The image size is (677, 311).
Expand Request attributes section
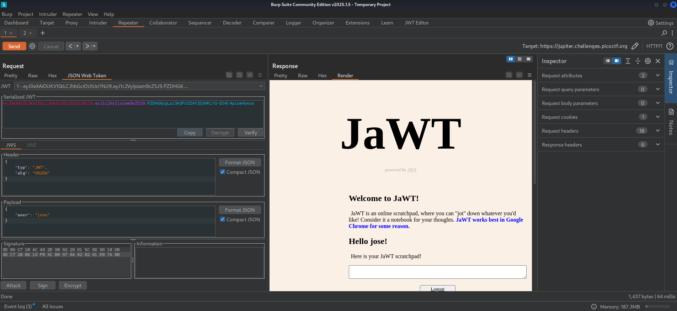pos(658,75)
